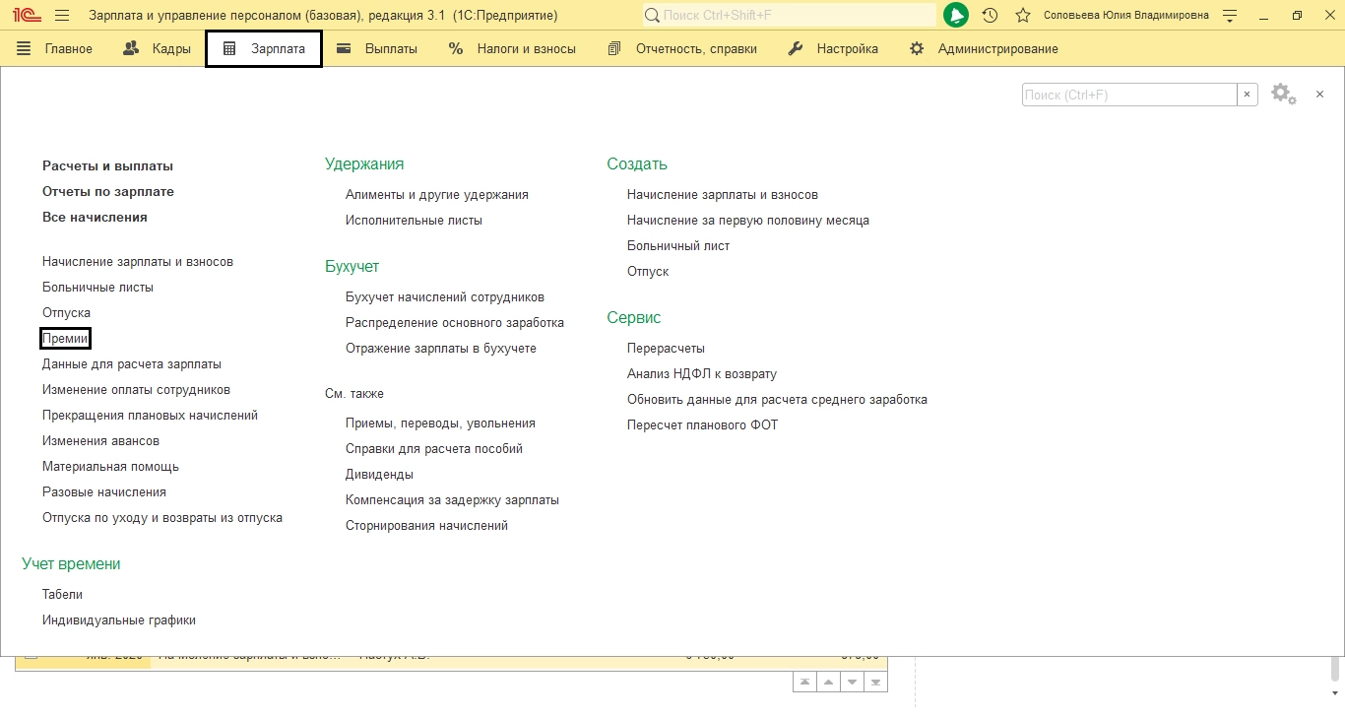Open favorites star icon

1023,16
